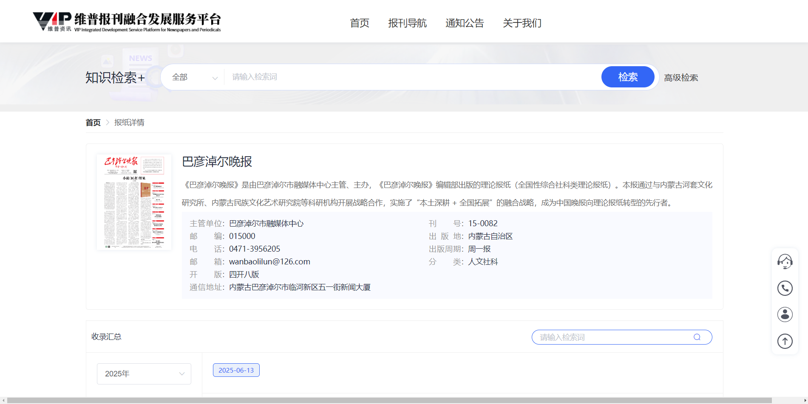Open 通知公告 in the top navigation

(x=465, y=23)
